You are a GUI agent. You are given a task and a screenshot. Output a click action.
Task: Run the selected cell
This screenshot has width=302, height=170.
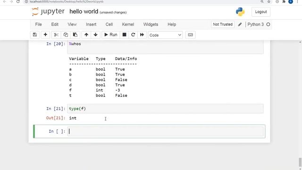pyautogui.click(x=111, y=34)
